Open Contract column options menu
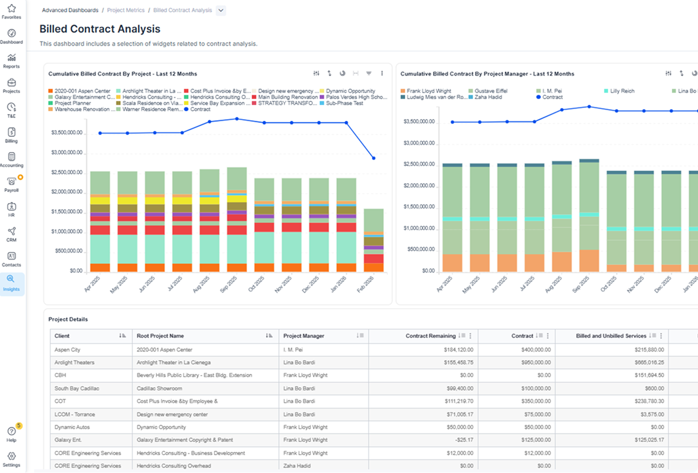This screenshot has width=698, height=473. (x=548, y=336)
